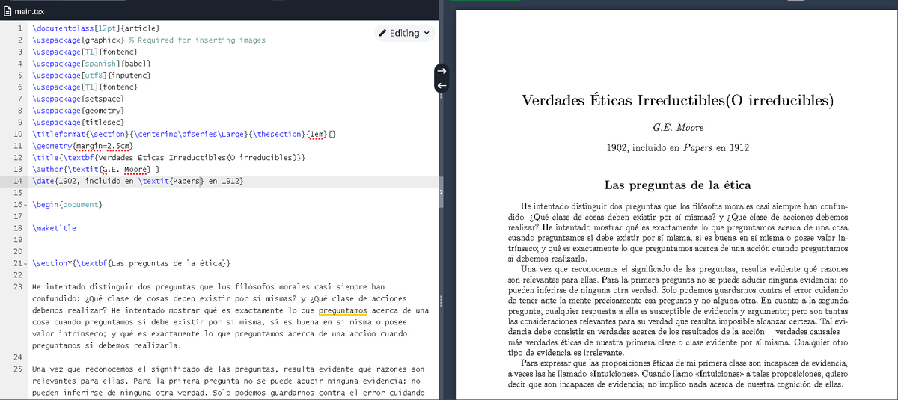Click the \usepackage{setspace} line
Screen dimensions: 898x400
click(79, 99)
